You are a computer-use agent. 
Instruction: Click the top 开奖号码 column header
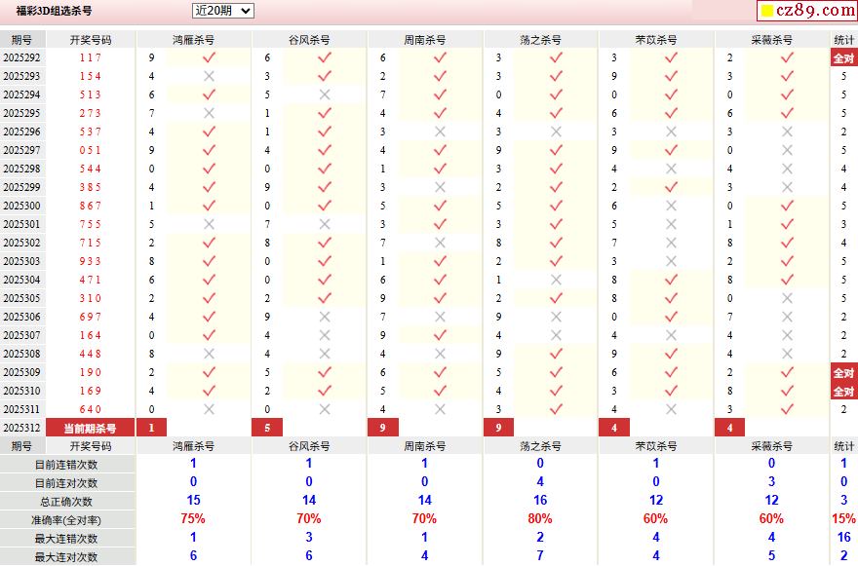pyautogui.click(x=91, y=40)
